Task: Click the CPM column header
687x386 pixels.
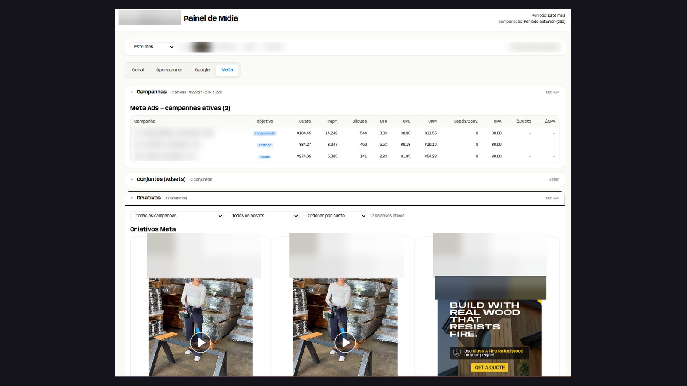Action: click(432, 121)
